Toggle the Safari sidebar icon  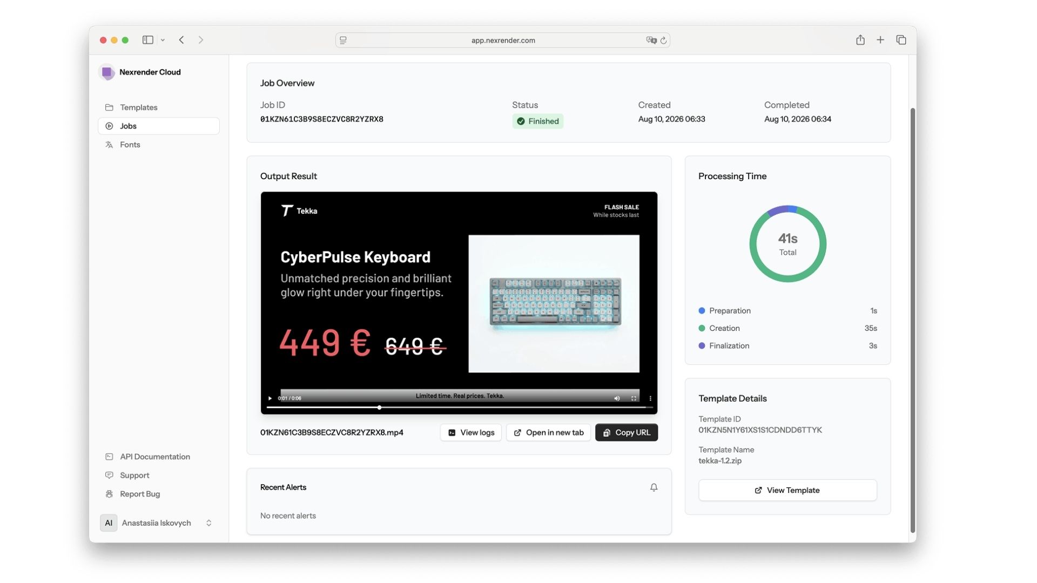pos(147,40)
